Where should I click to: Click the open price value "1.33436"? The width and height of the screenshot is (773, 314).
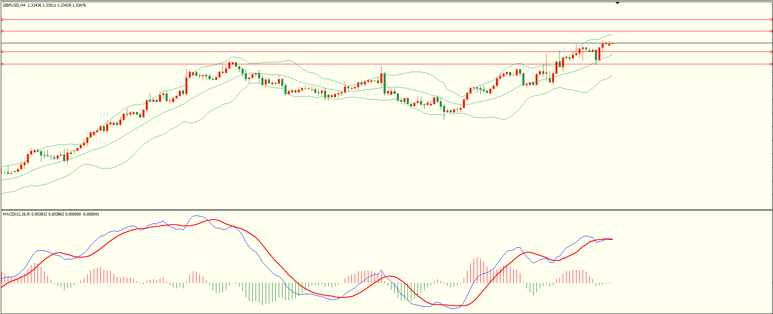[34, 5]
